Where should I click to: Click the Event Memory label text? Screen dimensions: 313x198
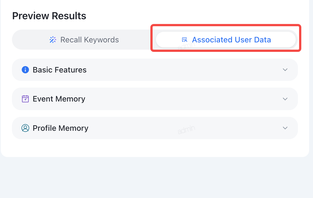pyautogui.click(x=59, y=99)
